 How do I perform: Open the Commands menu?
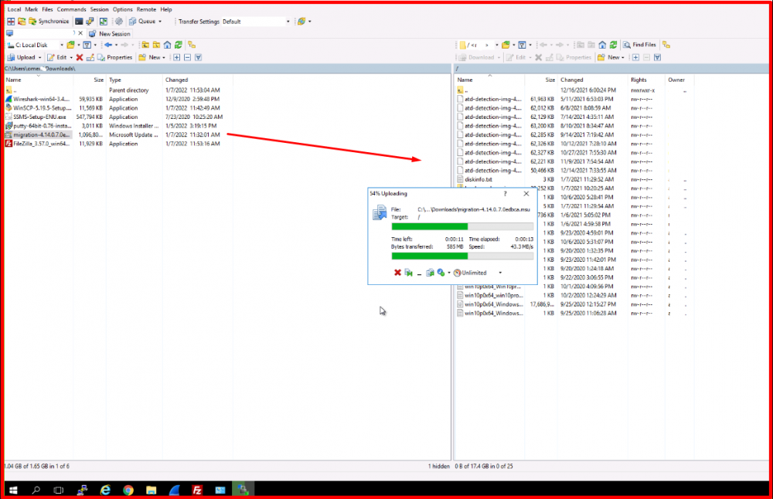click(71, 9)
